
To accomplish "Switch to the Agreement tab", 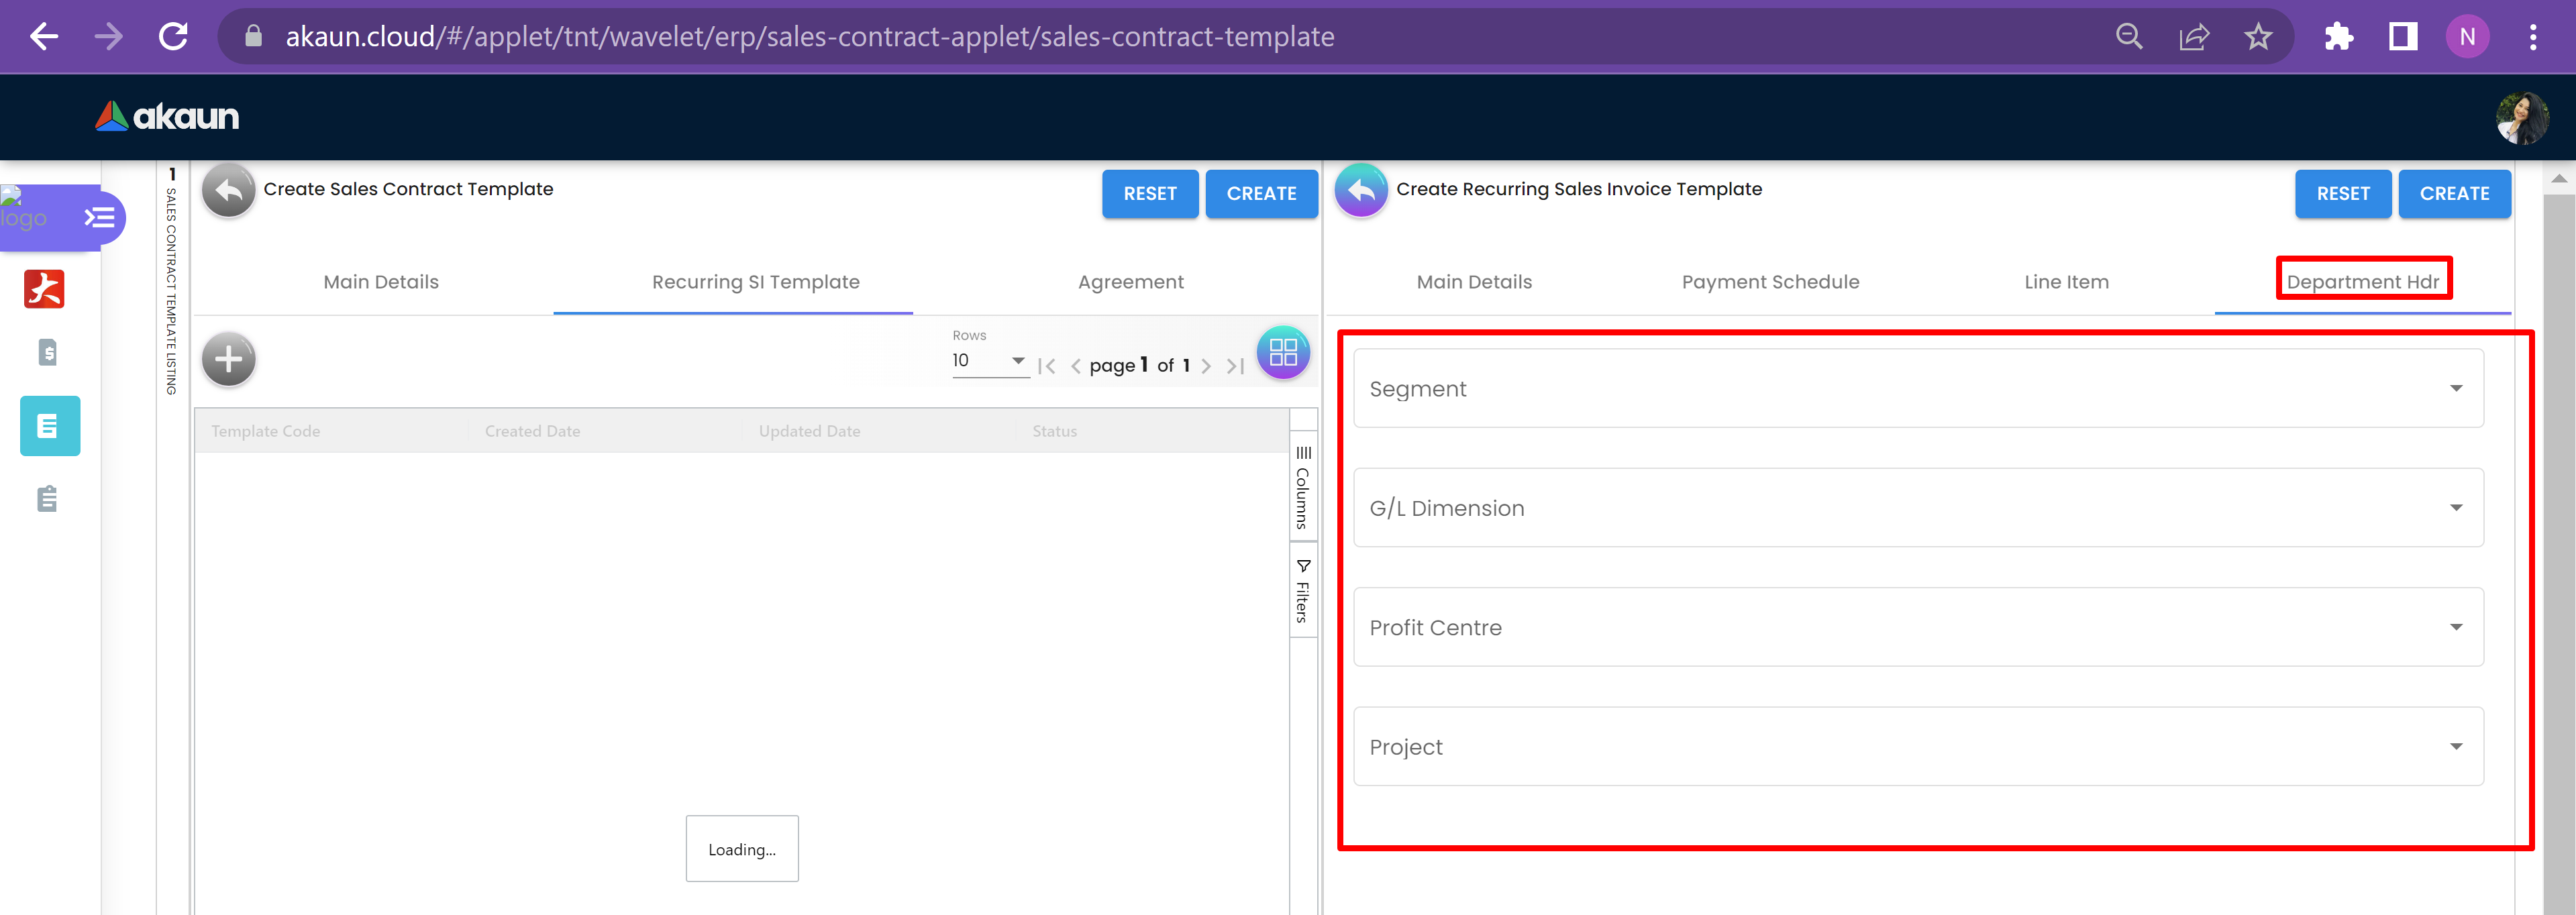I will coord(1130,282).
